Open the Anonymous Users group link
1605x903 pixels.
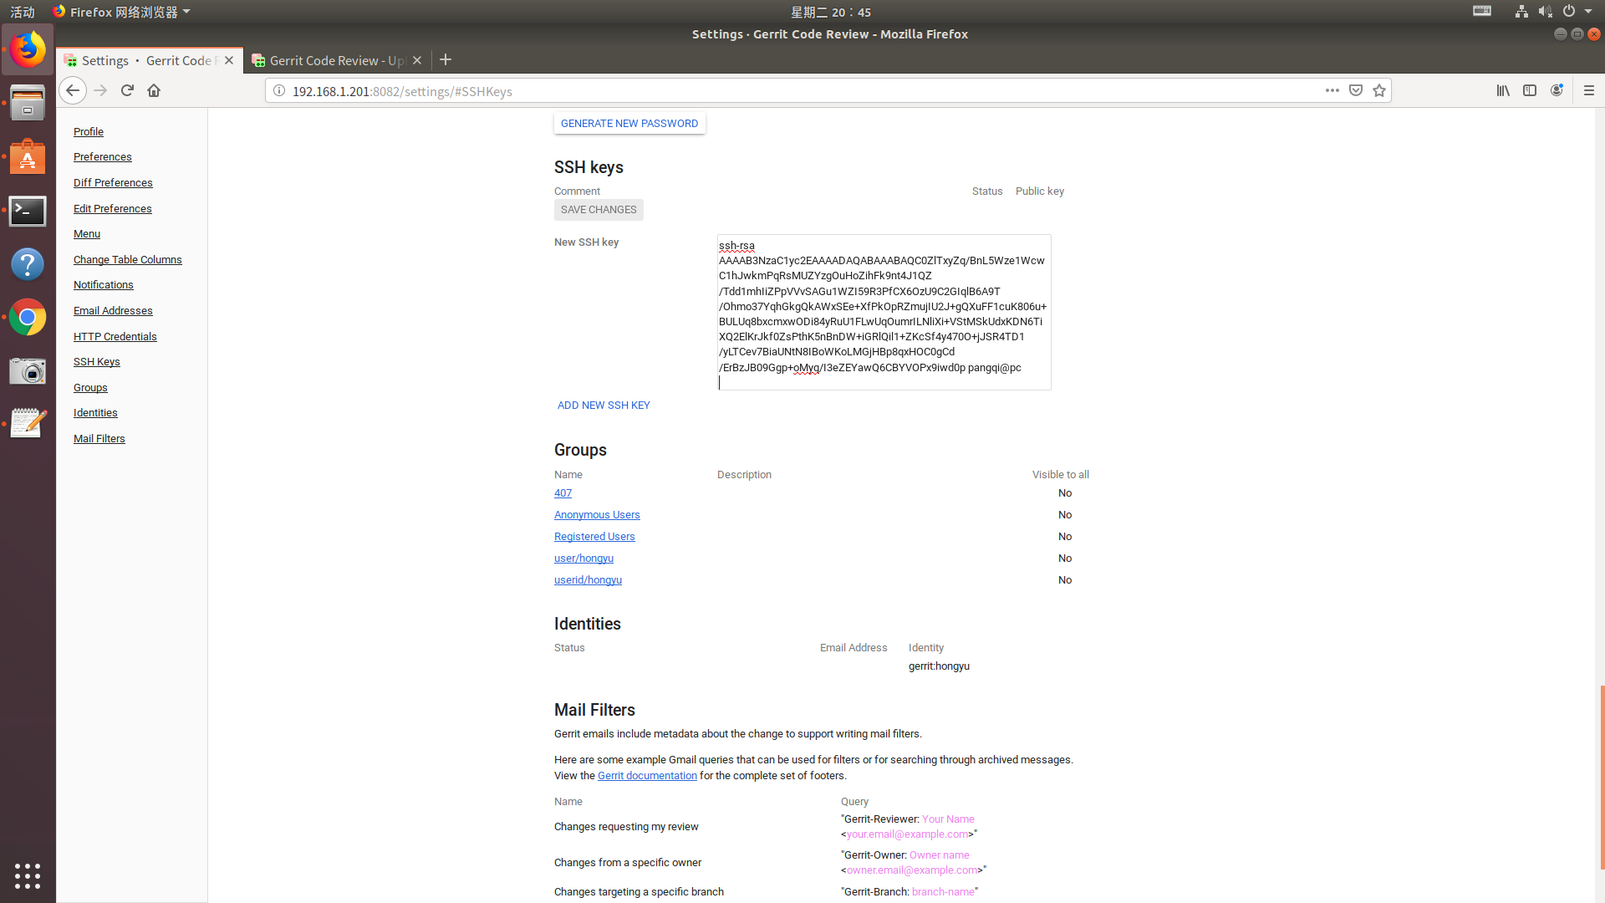tap(597, 515)
